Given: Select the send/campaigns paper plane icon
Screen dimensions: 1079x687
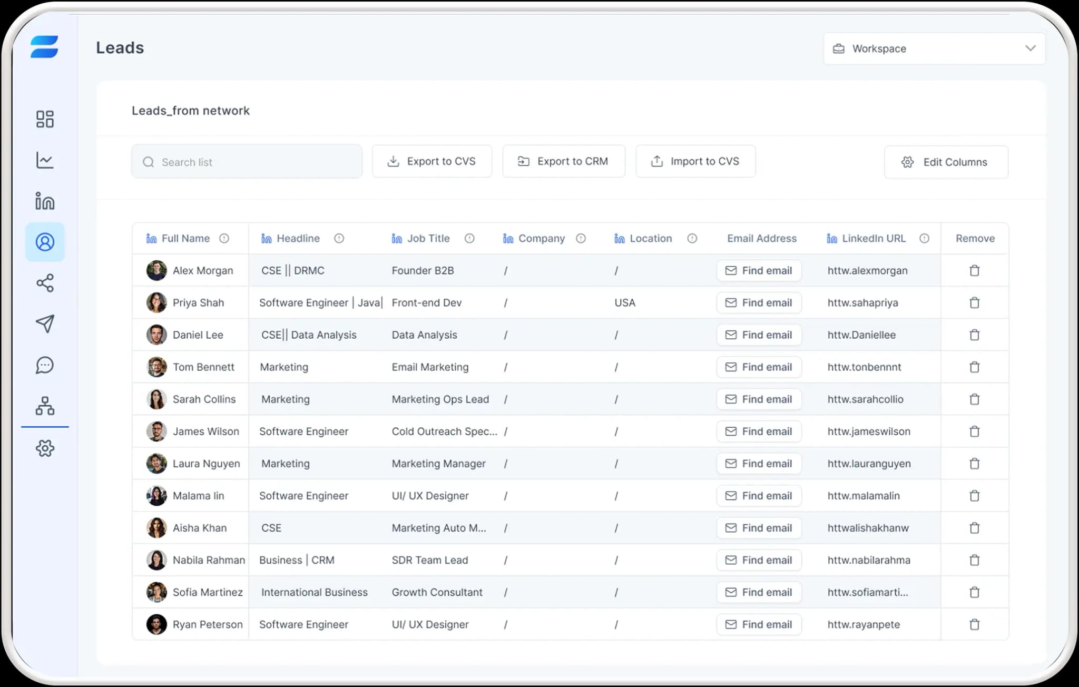Looking at the screenshot, I should 45,324.
